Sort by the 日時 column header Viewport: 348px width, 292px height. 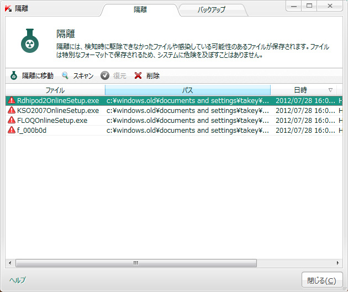point(301,90)
